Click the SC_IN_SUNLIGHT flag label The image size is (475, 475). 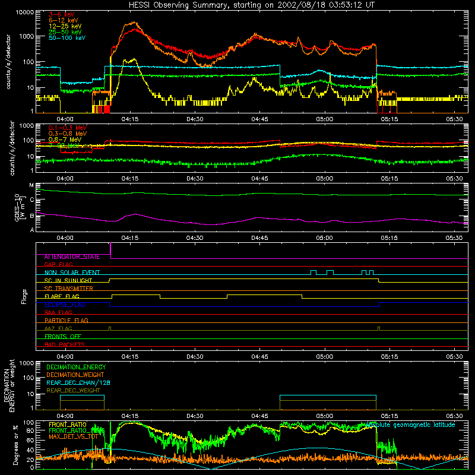click(68, 280)
